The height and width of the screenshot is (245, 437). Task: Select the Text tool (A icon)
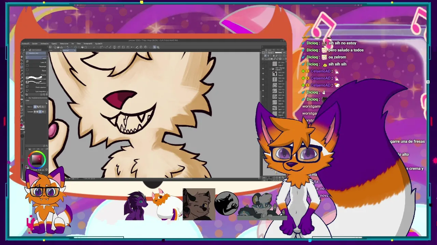pos(22,120)
